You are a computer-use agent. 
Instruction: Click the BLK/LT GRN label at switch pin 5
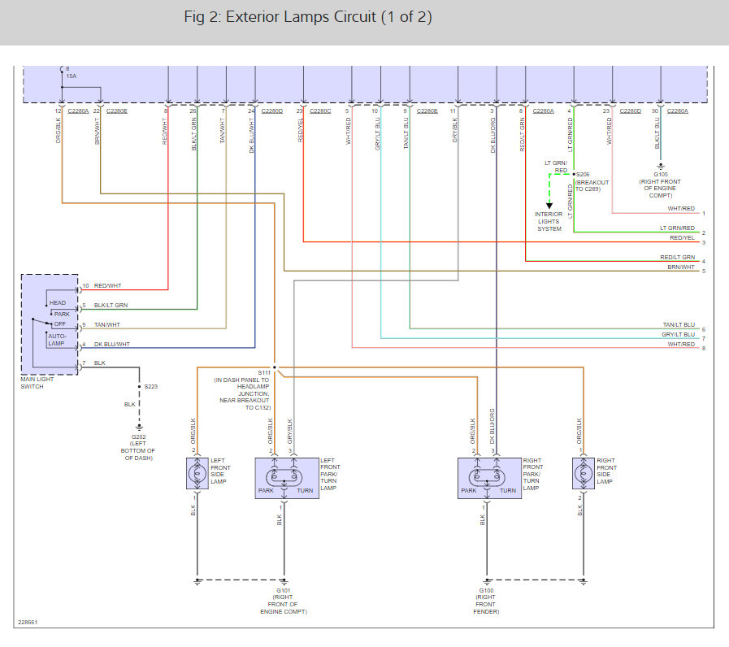[x=111, y=305]
